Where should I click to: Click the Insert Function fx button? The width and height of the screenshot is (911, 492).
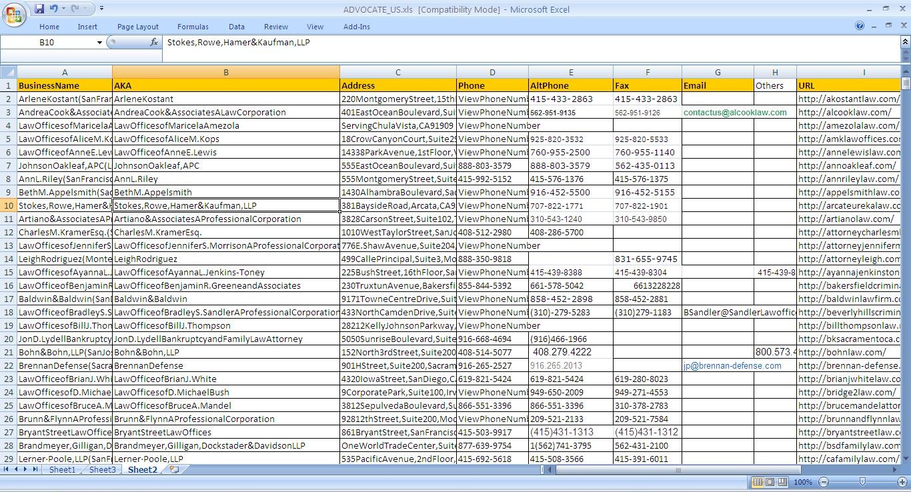coord(154,42)
